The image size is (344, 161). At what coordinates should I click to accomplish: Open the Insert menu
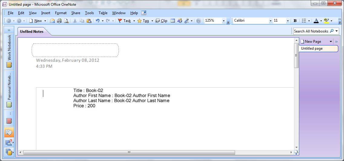click(46, 13)
